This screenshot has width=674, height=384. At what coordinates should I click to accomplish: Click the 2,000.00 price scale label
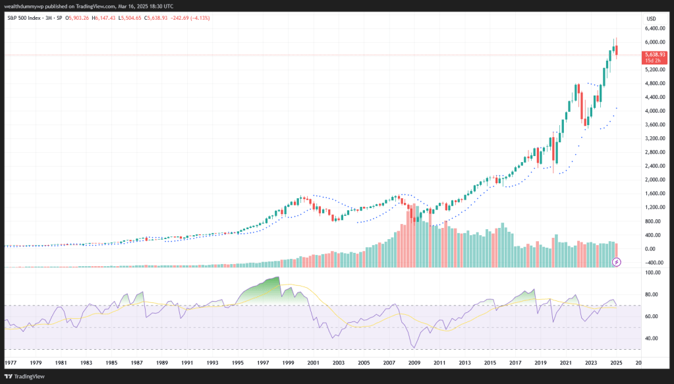tap(657, 180)
